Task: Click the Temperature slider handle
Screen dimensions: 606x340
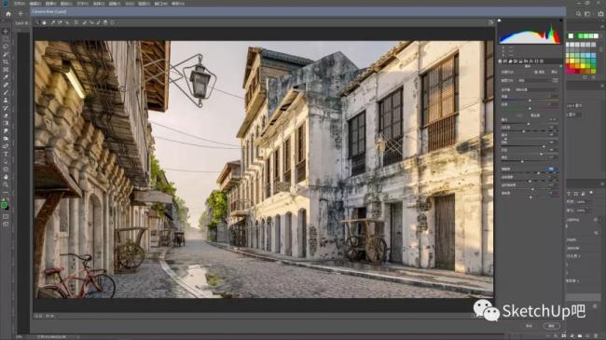Action: [x=530, y=101]
